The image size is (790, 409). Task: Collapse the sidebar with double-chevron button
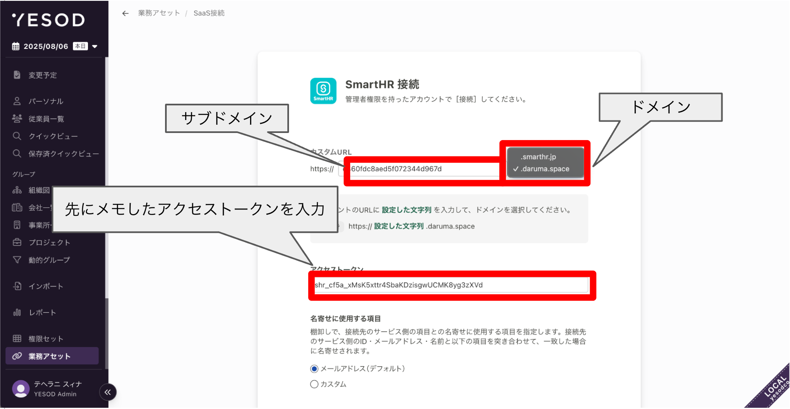tap(108, 392)
